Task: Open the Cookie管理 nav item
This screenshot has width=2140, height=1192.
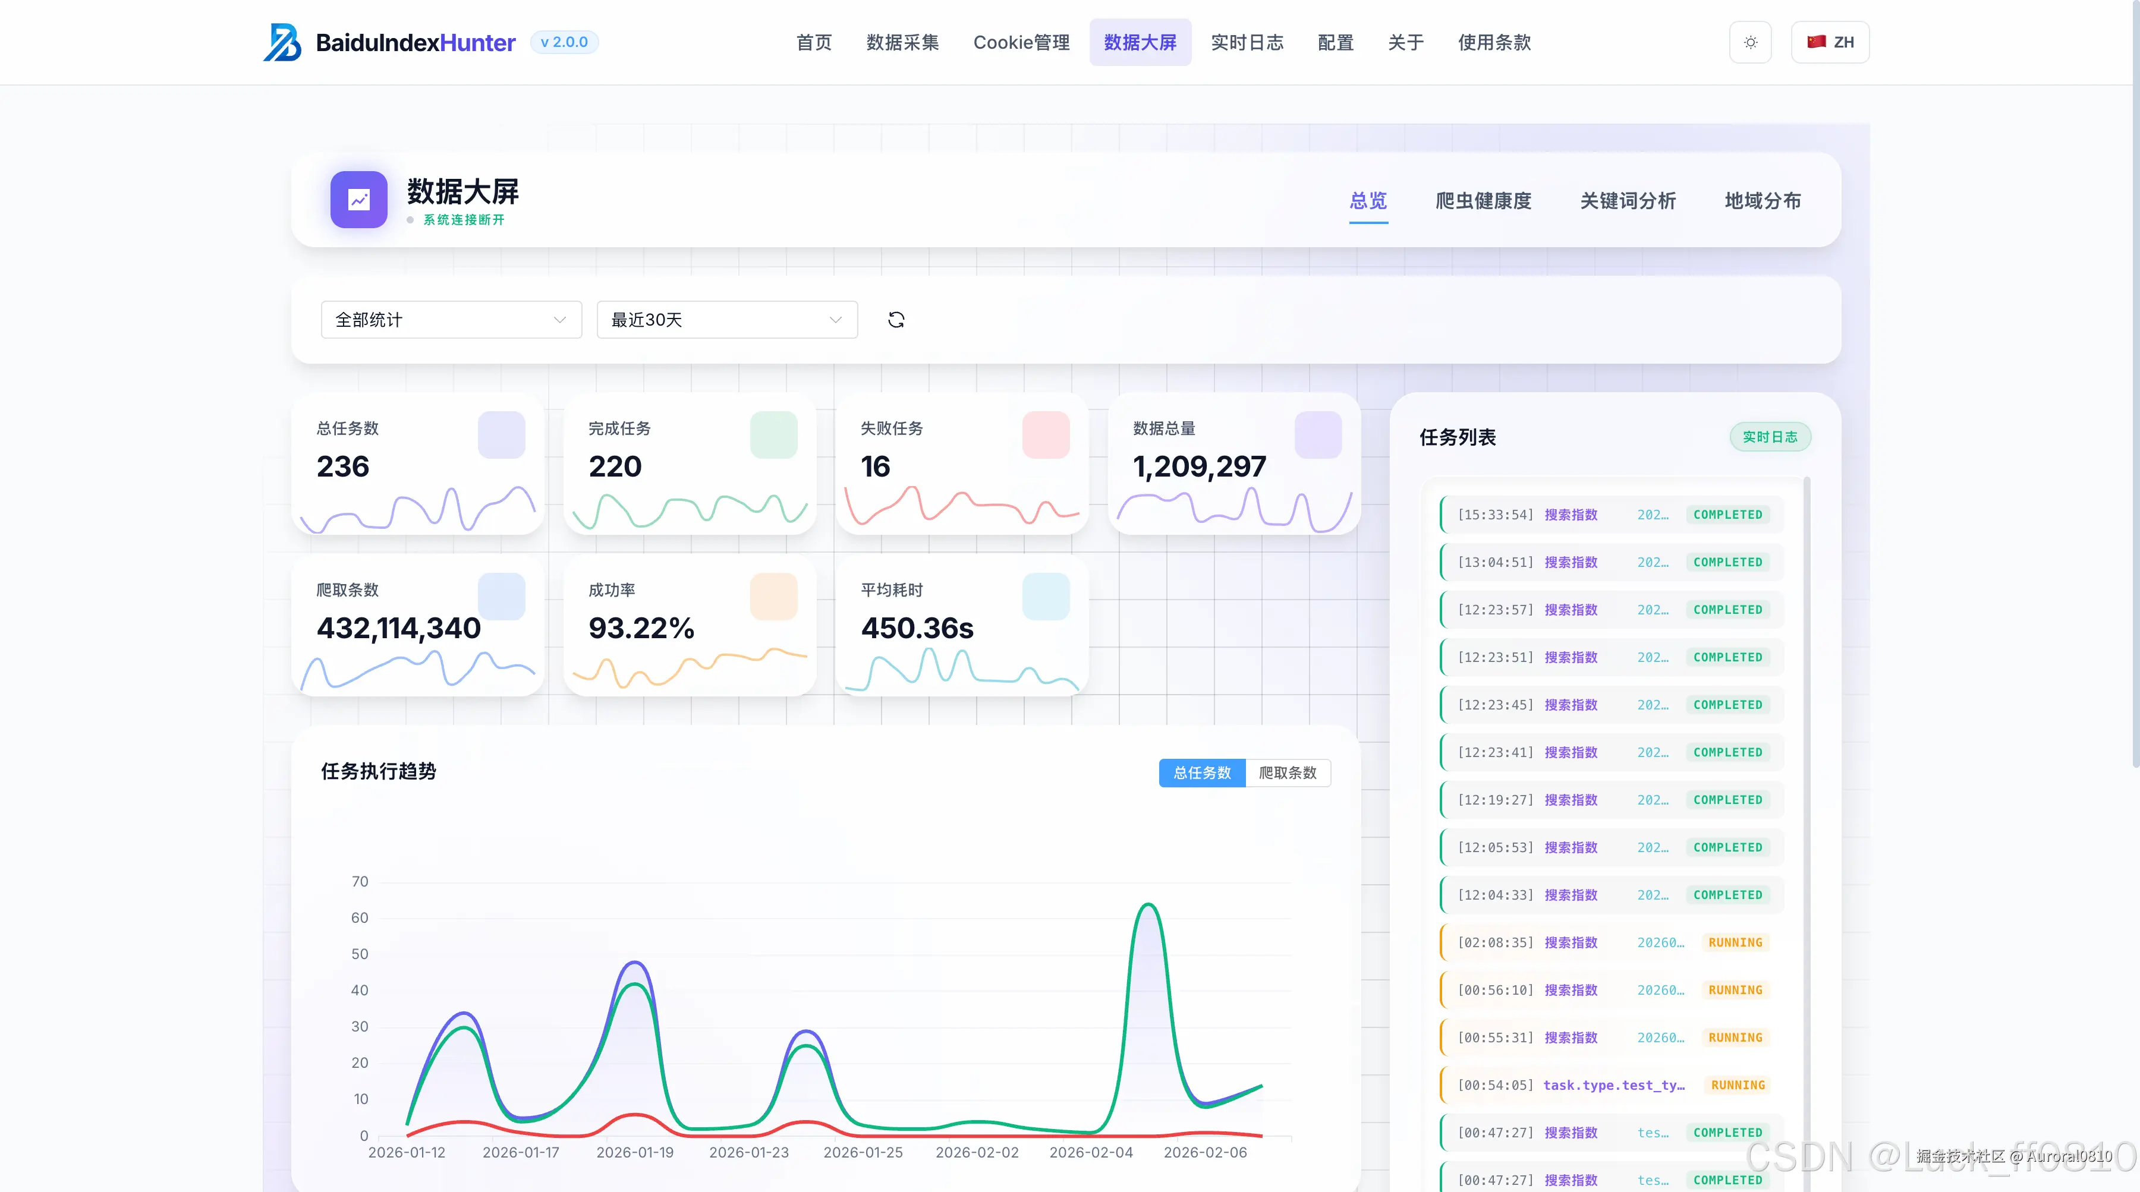Action: pyautogui.click(x=1021, y=42)
